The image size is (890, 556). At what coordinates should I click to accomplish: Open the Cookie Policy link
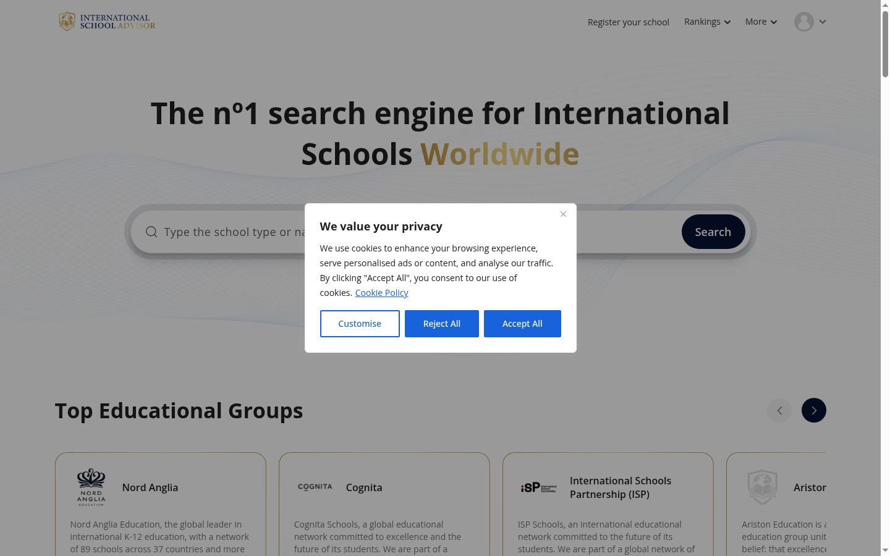click(381, 293)
